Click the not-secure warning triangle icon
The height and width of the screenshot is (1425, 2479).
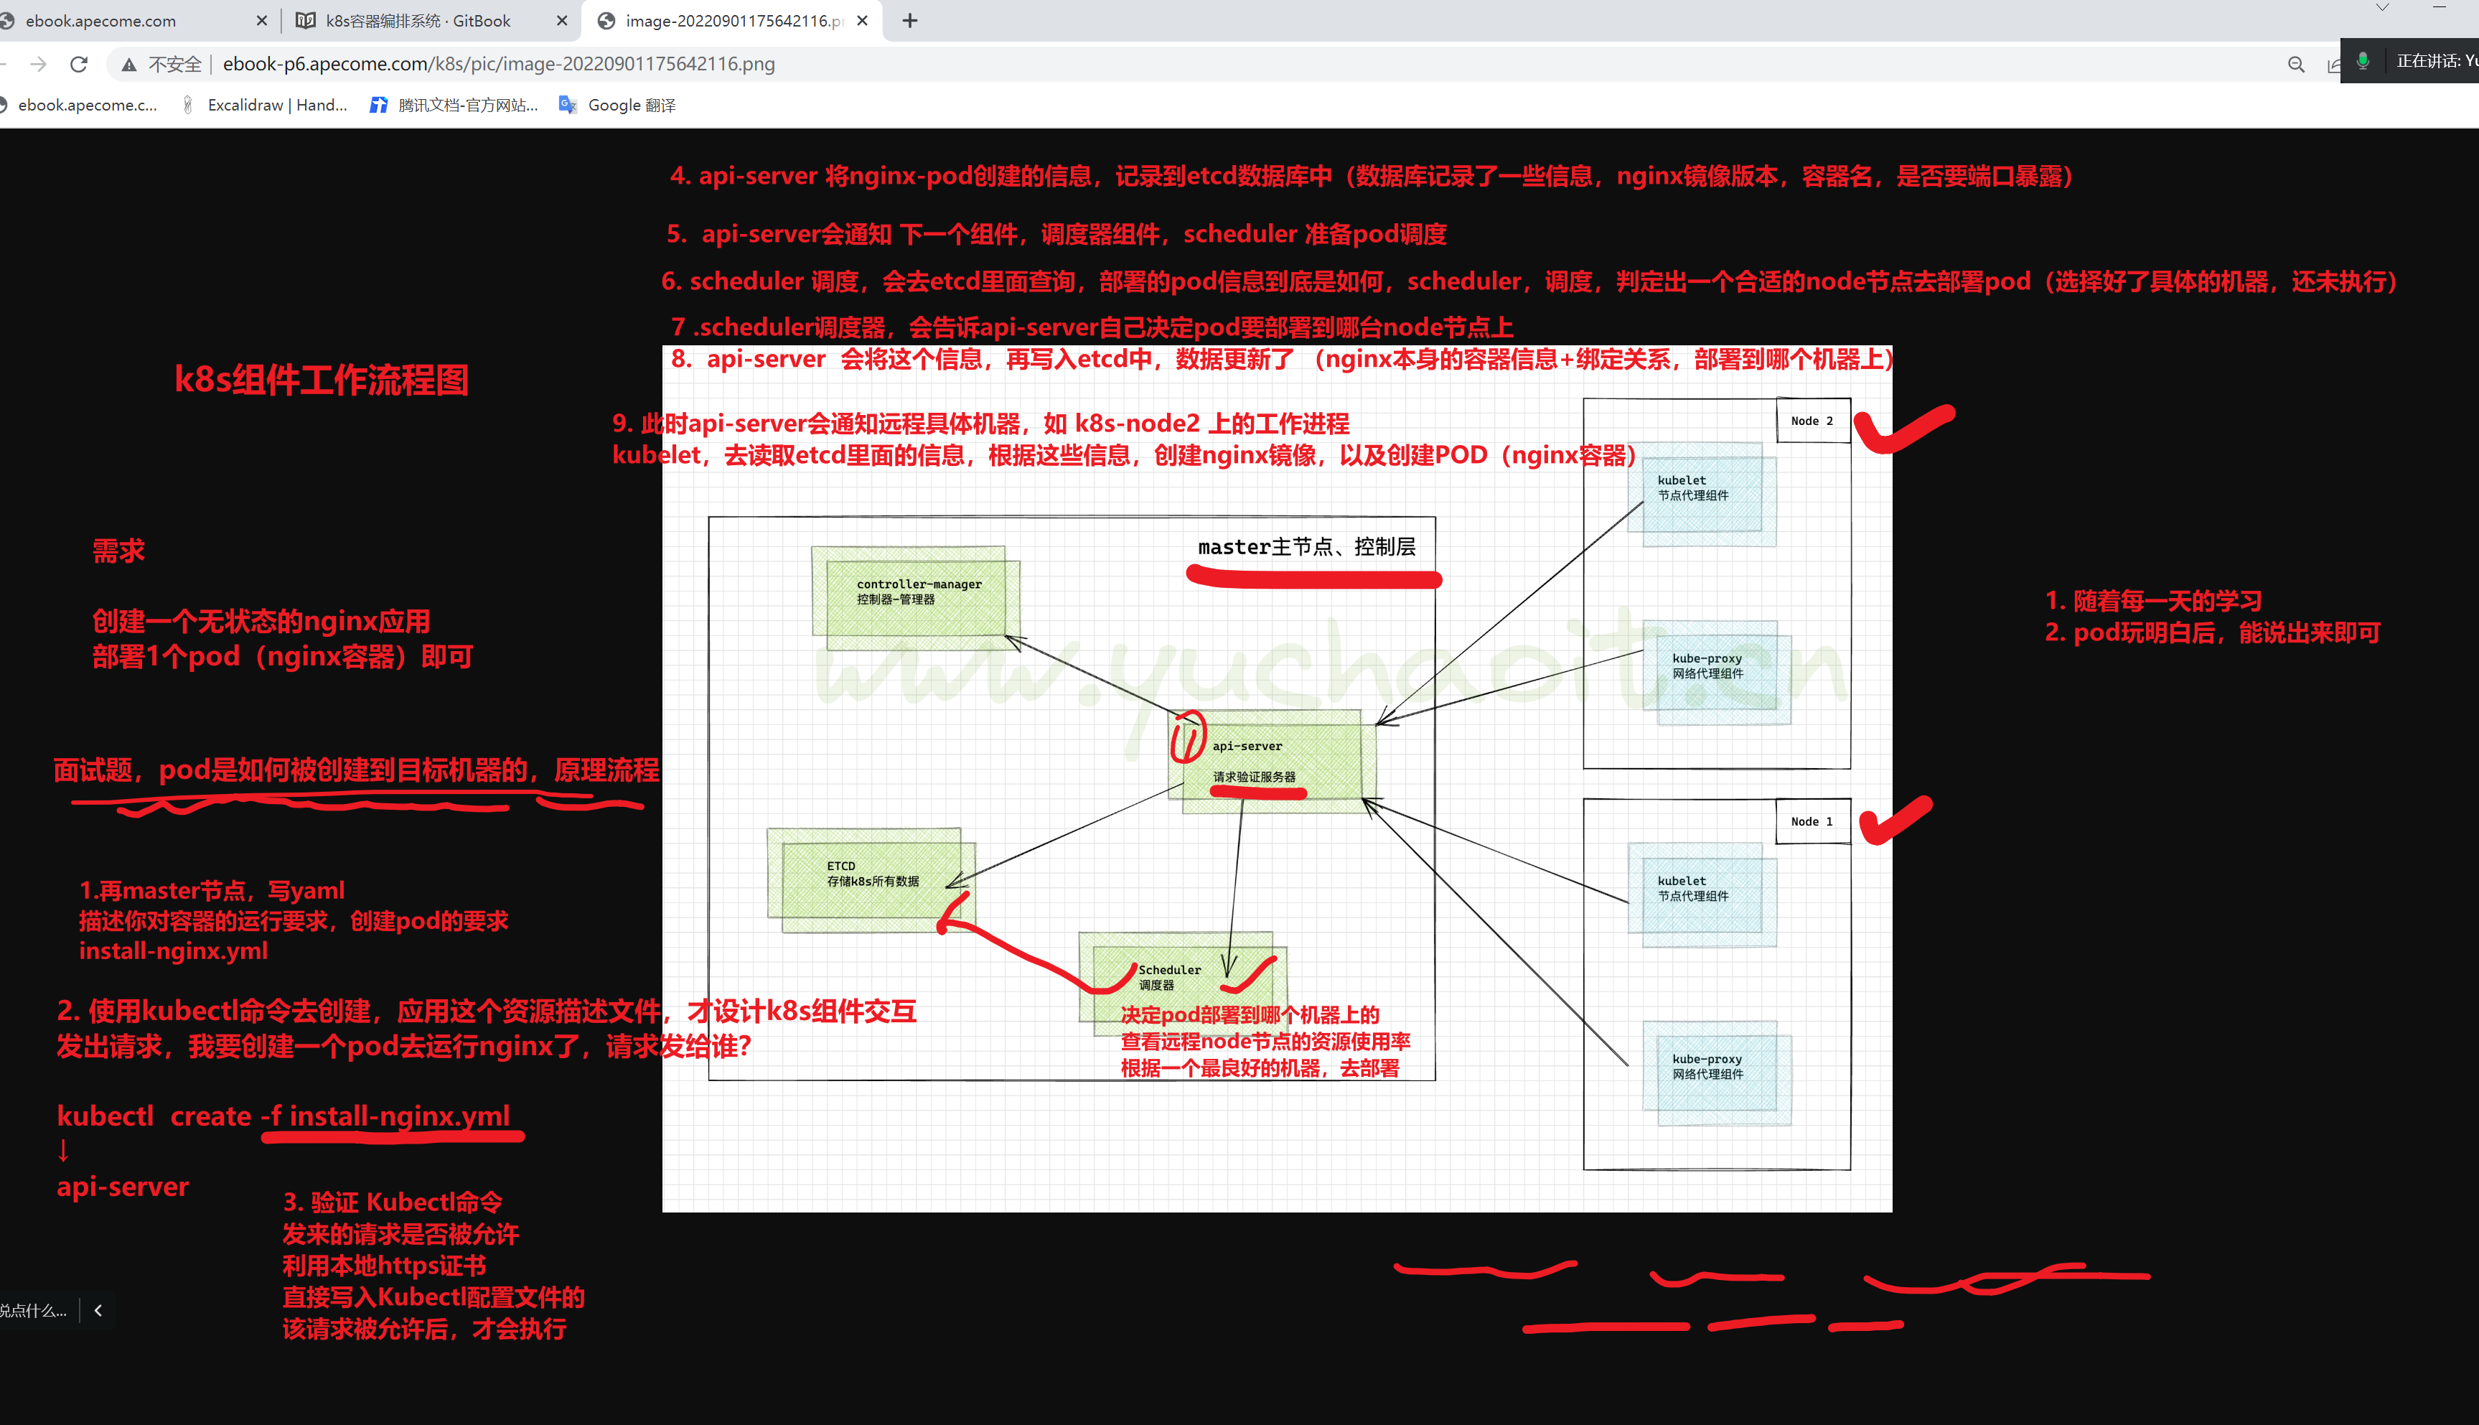(x=128, y=65)
